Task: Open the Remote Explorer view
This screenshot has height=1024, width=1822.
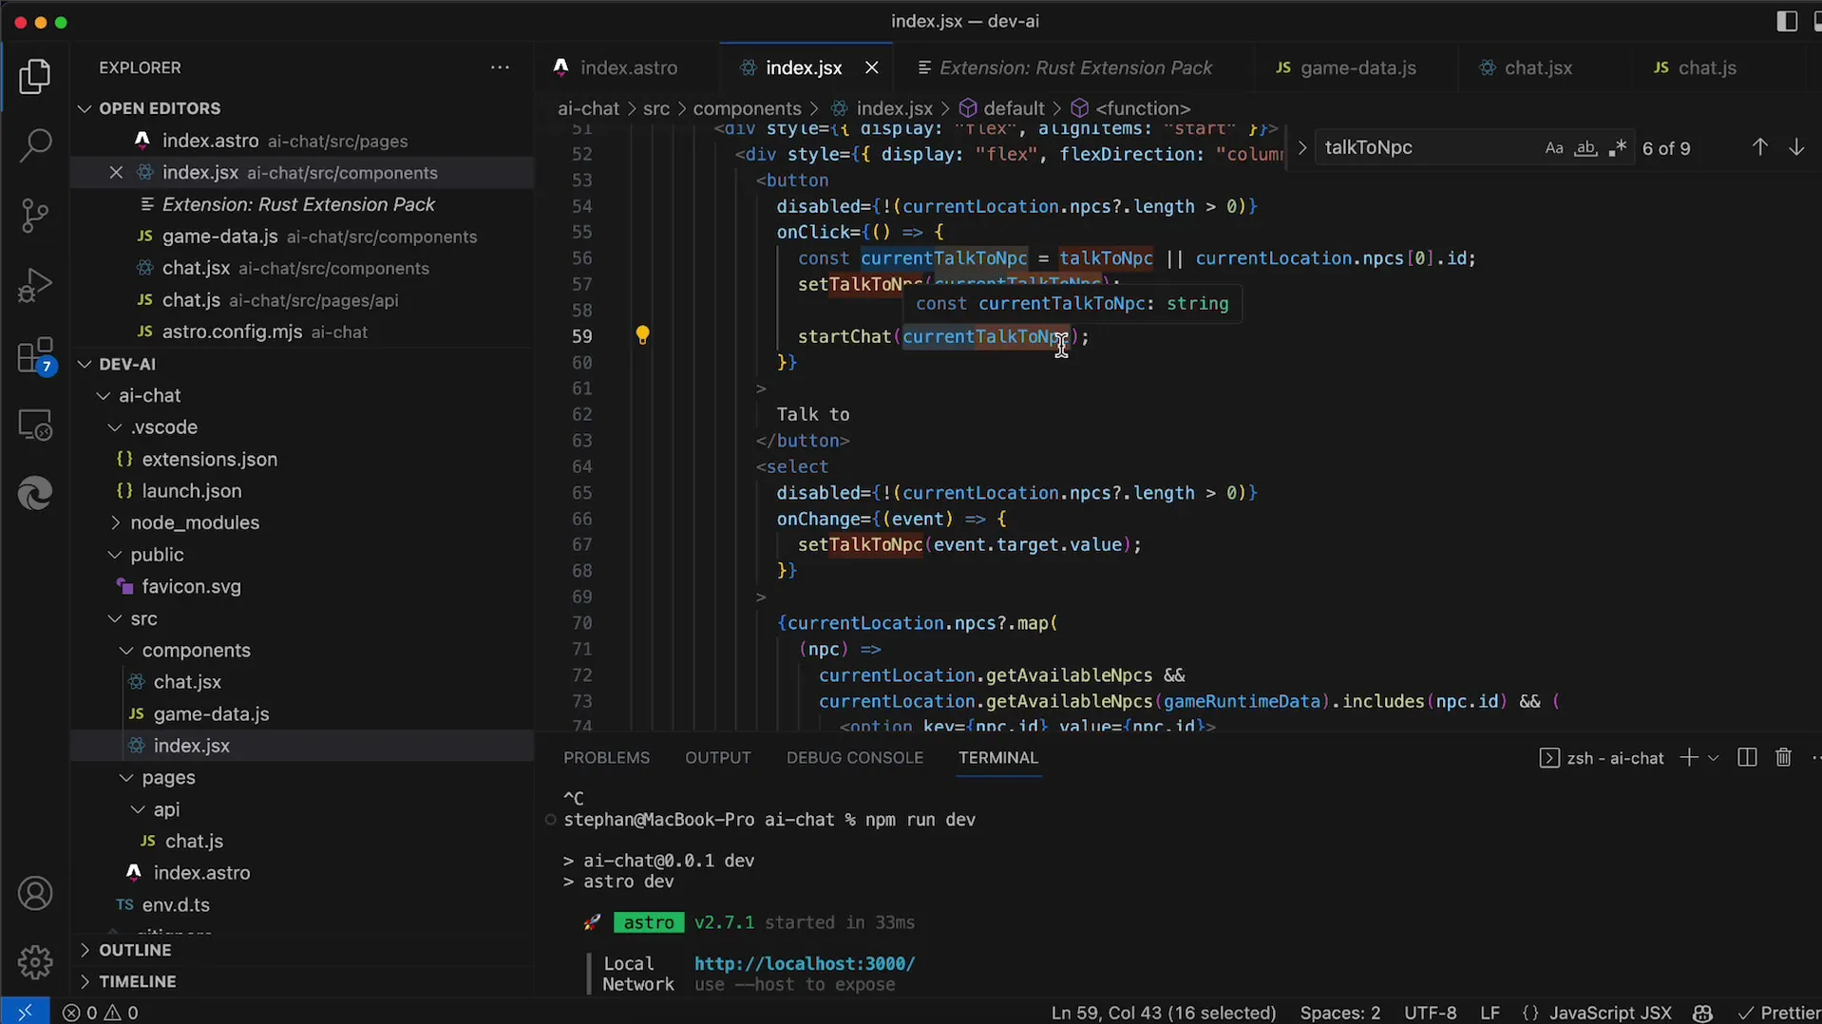Action: (35, 425)
